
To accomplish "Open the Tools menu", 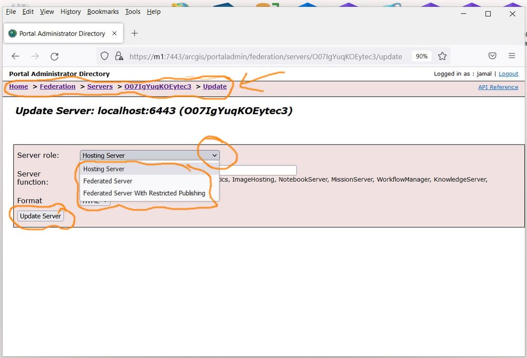I will point(133,12).
